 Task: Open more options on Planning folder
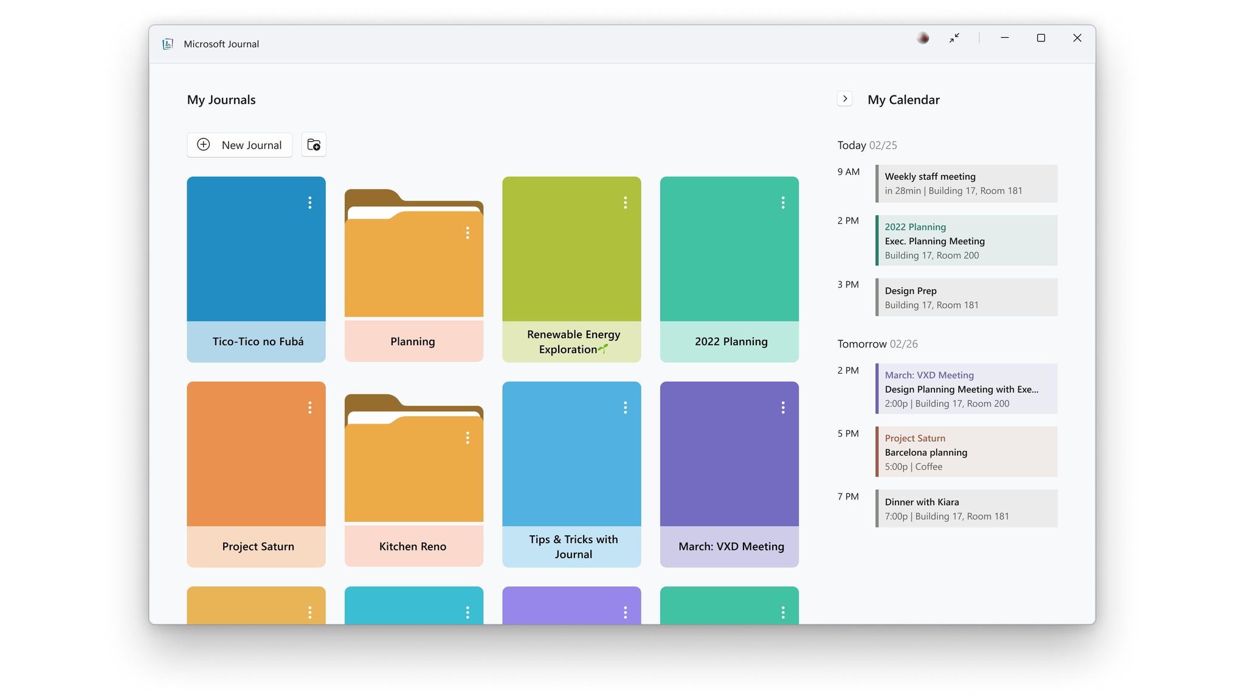(x=467, y=233)
